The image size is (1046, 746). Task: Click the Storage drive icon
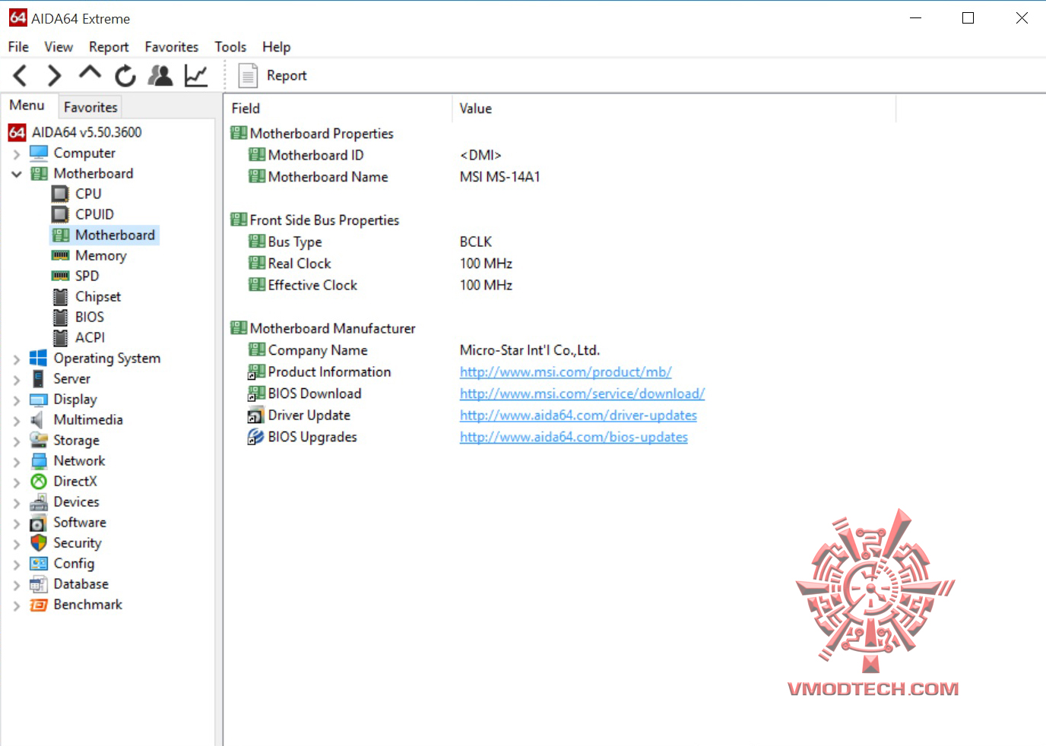pyautogui.click(x=38, y=440)
